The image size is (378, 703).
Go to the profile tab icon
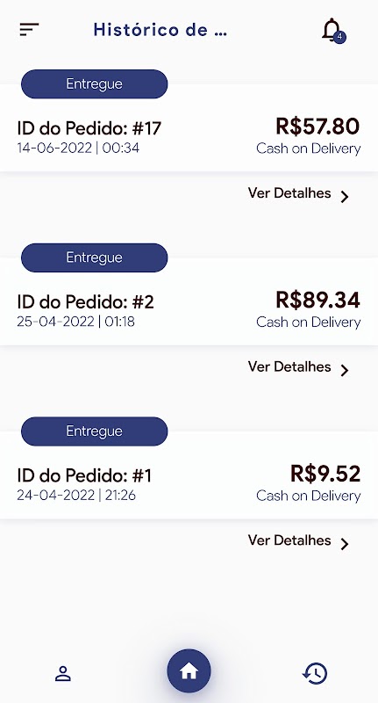(x=63, y=673)
